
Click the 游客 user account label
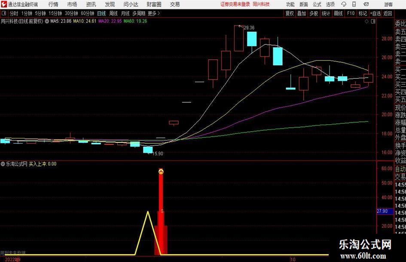388,4
